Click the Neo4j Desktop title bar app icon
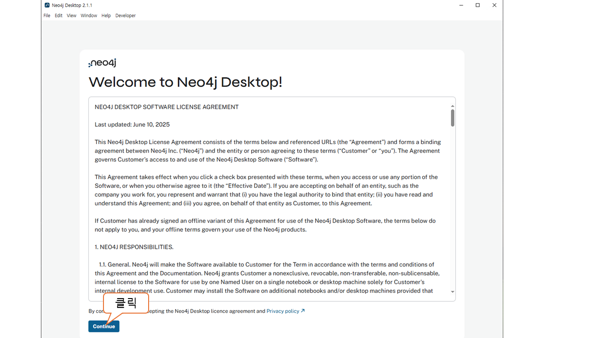The height and width of the screenshot is (338, 602). (47, 5)
